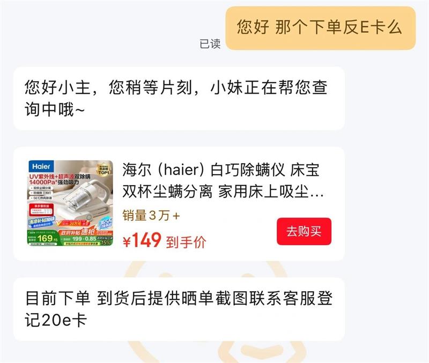Click the UV紫外线+超声波 headline in thumbnail
Screen dimensions: 429x363
click(60, 177)
